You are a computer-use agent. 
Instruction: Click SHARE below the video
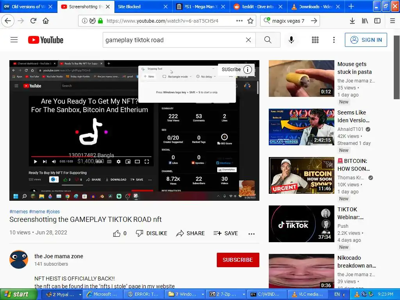[x=190, y=233]
